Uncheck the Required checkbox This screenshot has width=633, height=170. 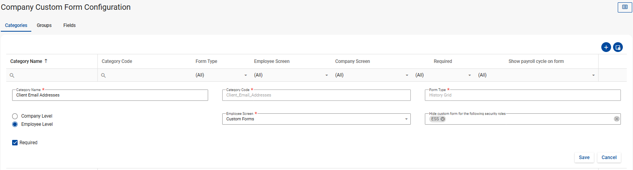15,143
